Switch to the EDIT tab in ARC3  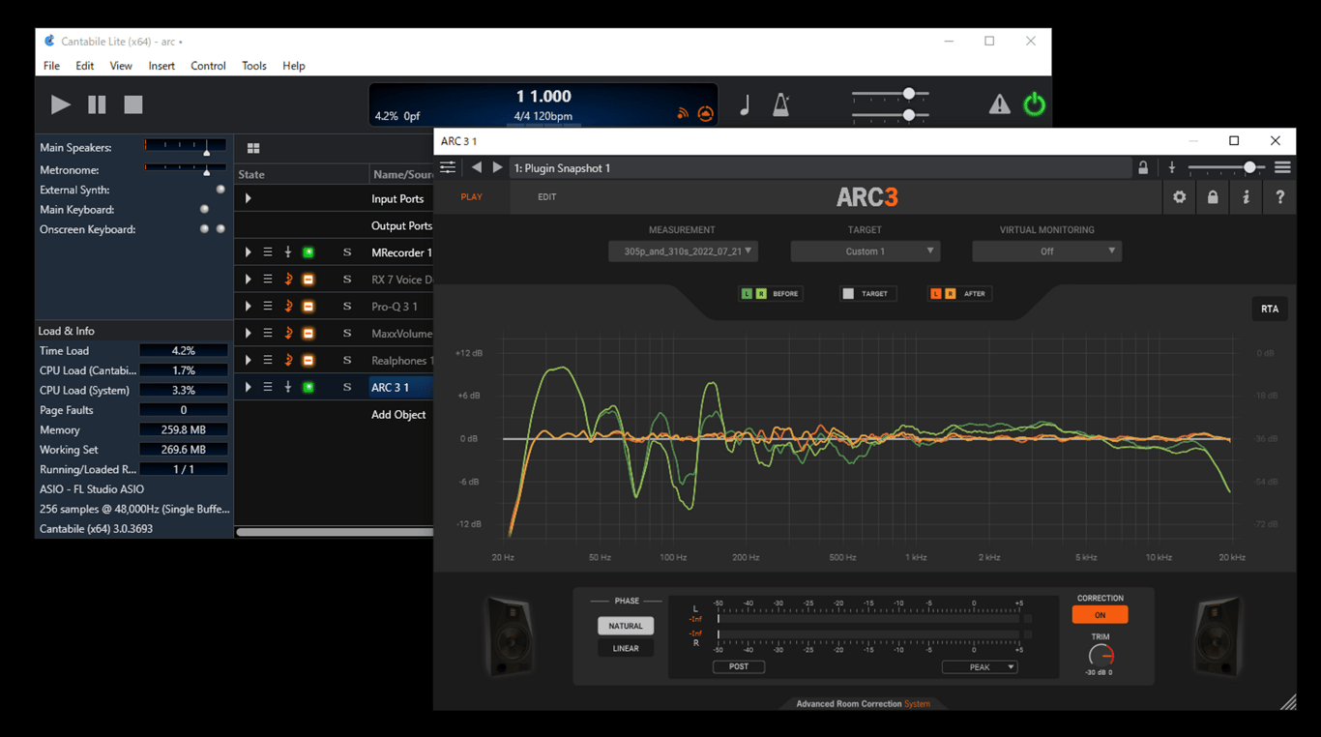(x=547, y=197)
